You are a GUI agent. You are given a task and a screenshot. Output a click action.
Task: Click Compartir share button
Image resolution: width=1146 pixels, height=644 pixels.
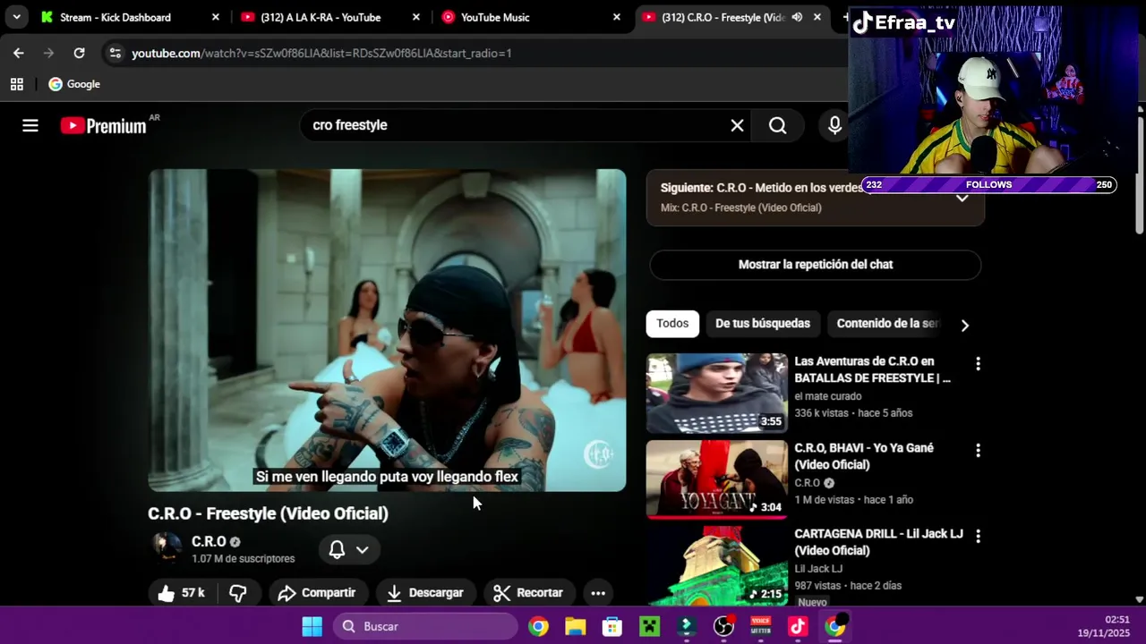(x=317, y=593)
